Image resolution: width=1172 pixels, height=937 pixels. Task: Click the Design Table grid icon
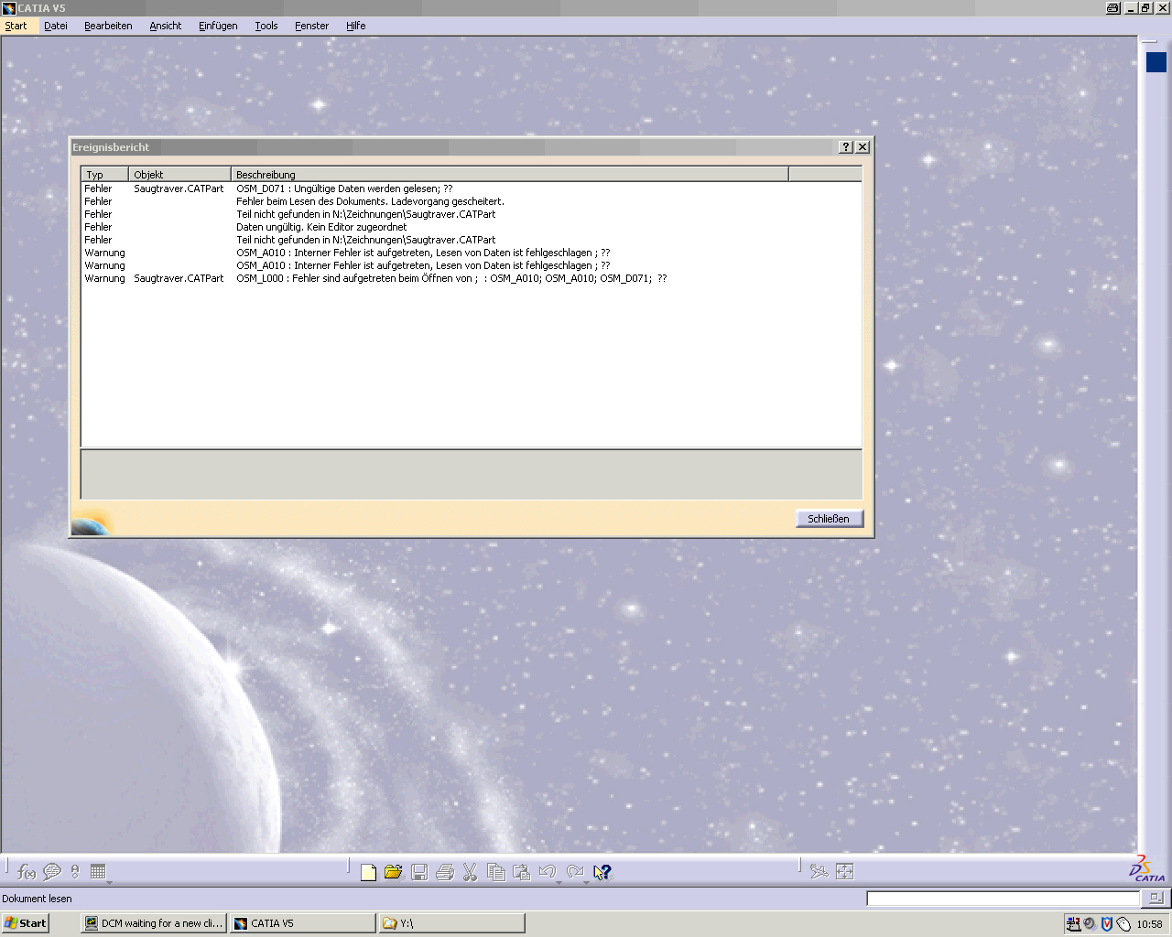click(x=98, y=872)
